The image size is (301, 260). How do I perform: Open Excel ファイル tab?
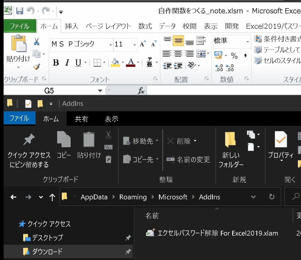tap(20, 26)
